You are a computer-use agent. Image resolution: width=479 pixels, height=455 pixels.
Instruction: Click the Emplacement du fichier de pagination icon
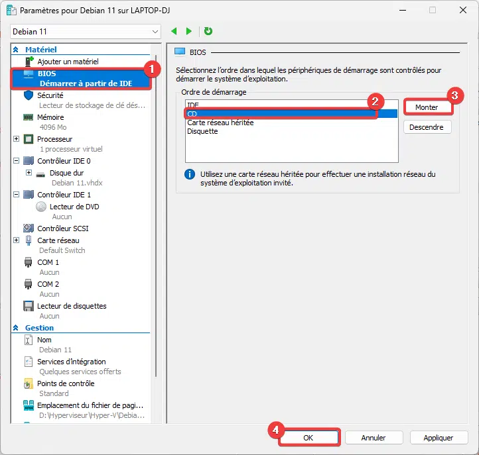tap(29, 405)
